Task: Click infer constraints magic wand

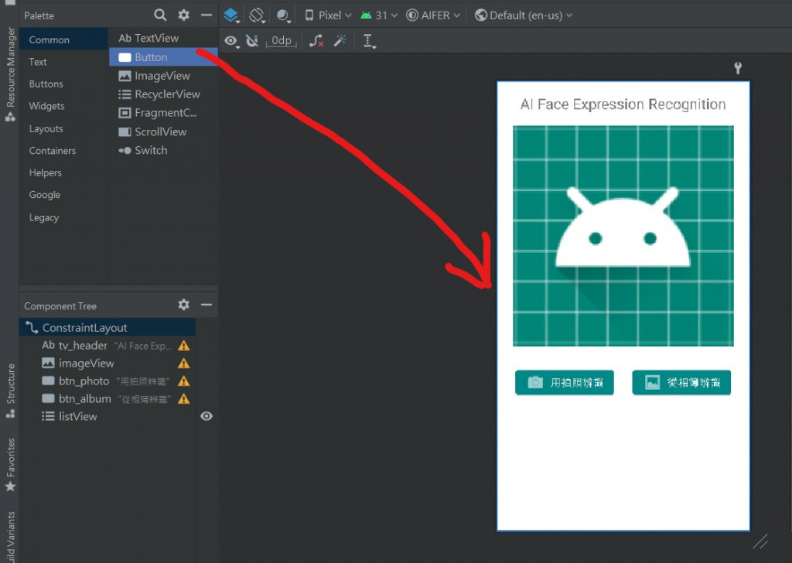Action: (340, 41)
